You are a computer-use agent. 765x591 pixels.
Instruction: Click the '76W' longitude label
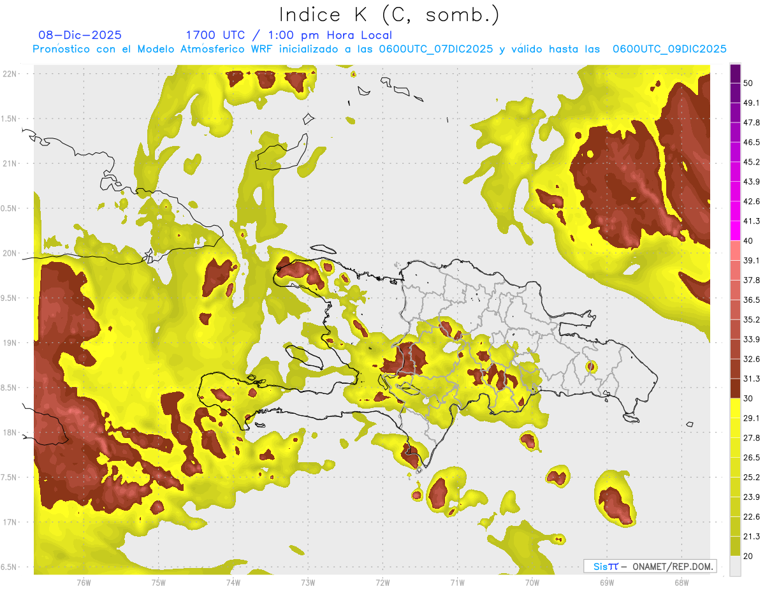[84, 583]
